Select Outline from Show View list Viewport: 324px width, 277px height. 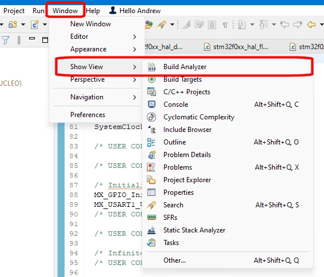click(x=227, y=142)
